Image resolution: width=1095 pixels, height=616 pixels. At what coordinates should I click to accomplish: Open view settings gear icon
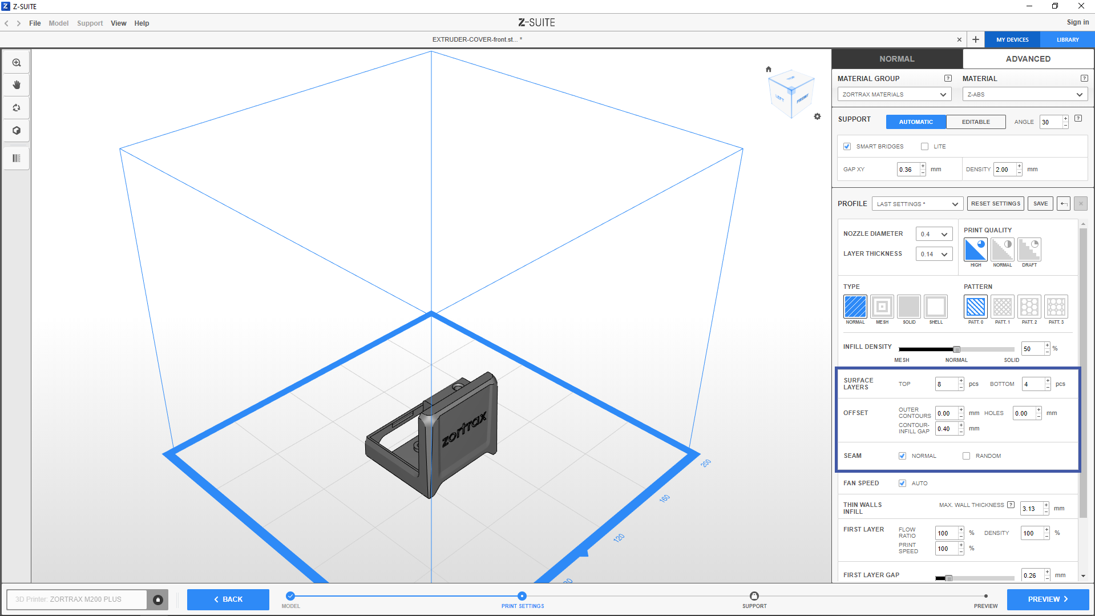[x=817, y=116]
